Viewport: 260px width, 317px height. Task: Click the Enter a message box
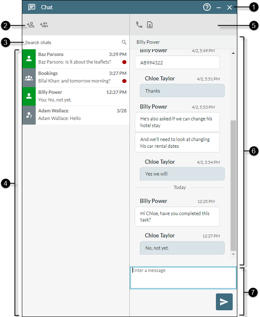[183, 278]
